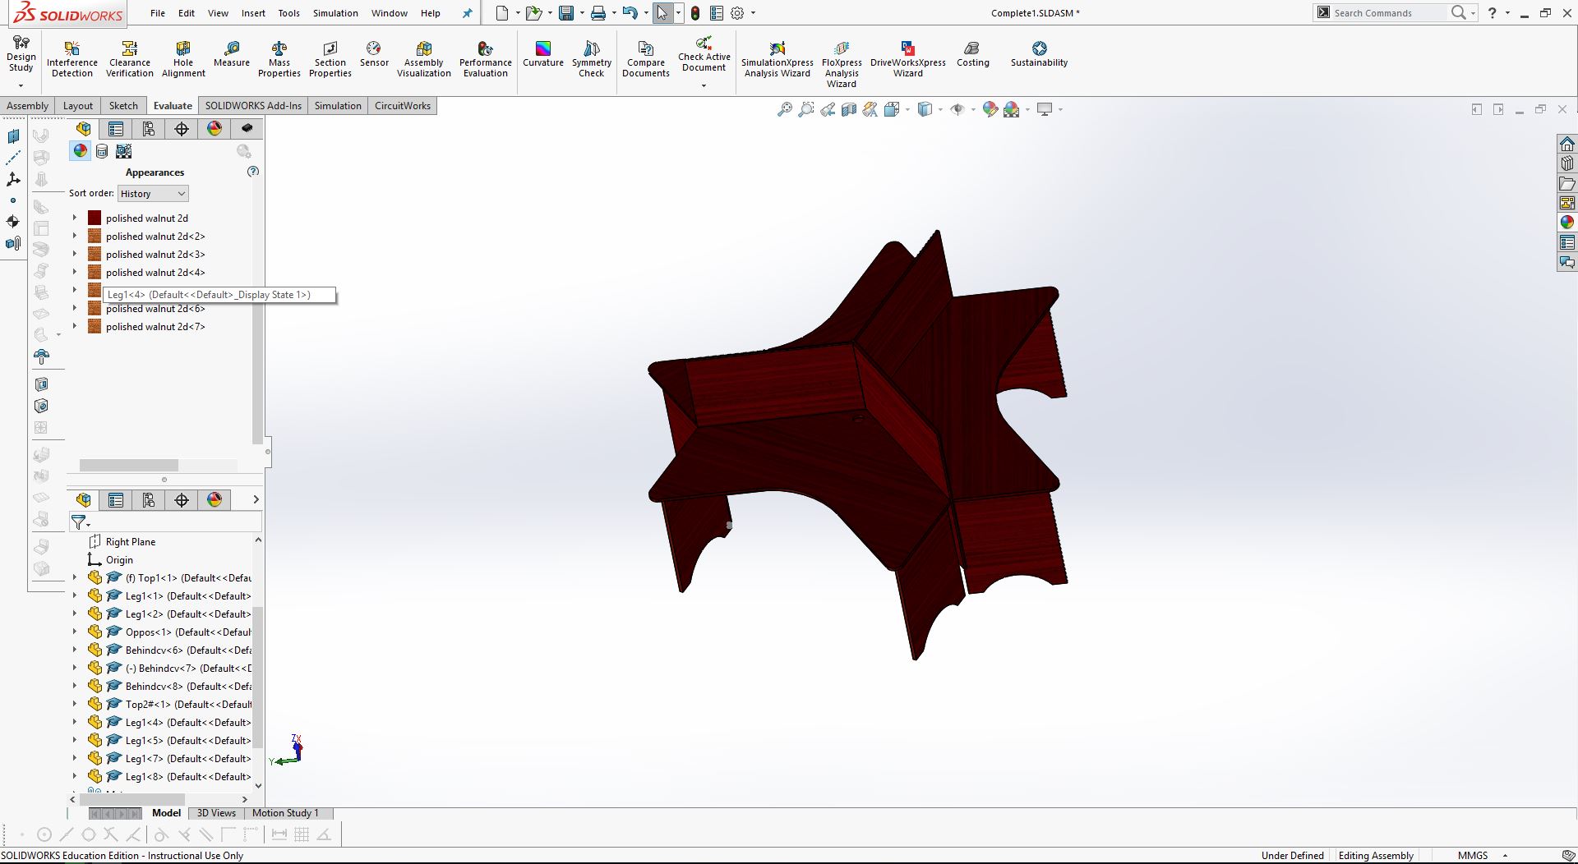This screenshot has width=1578, height=864.
Task: Start FloXpress Analysis Wizard
Action: [x=842, y=63]
